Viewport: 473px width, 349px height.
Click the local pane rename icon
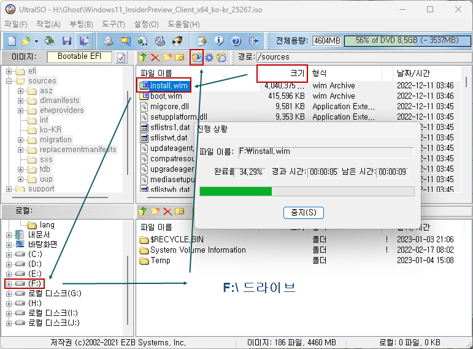(180, 212)
